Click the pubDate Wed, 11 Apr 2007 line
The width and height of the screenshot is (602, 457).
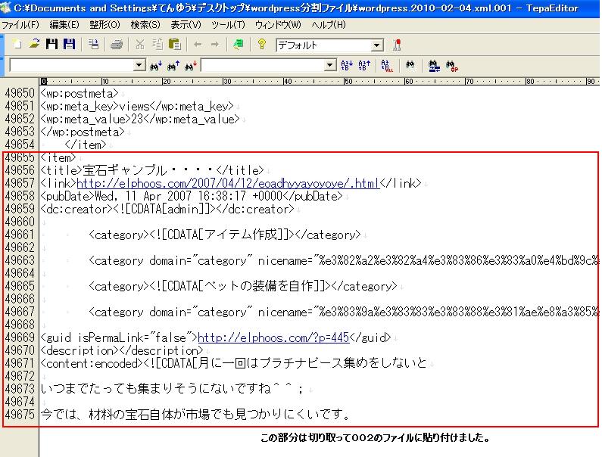pyautogui.click(x=191, y=196)
